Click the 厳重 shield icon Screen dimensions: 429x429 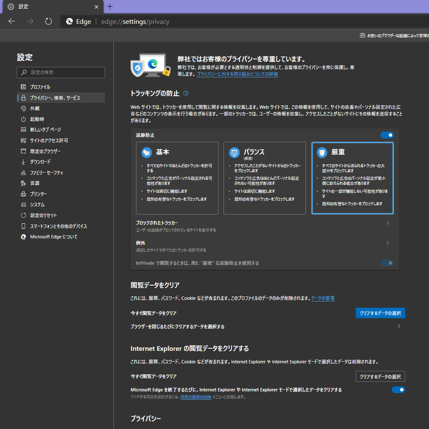point(322,152)
